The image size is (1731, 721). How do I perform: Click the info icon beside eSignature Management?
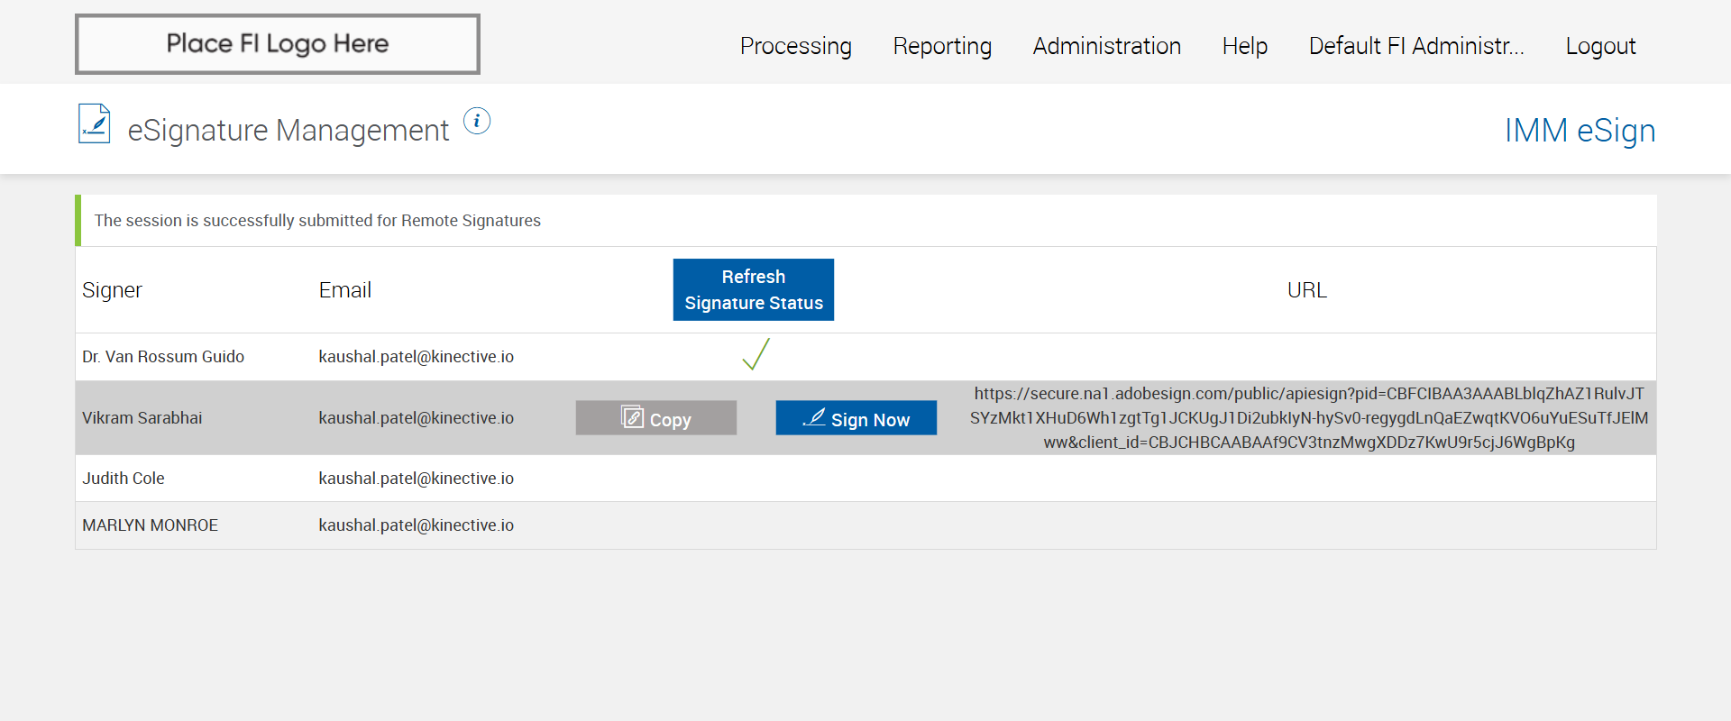click(477, 121)
